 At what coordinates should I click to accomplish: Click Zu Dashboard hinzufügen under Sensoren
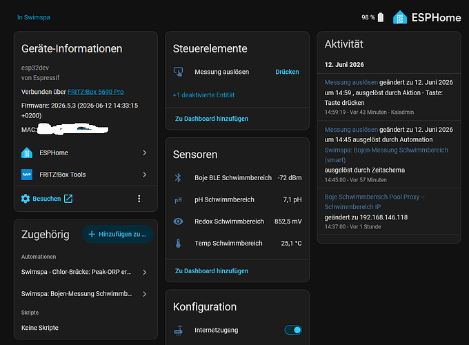click(x=212, y=271)
